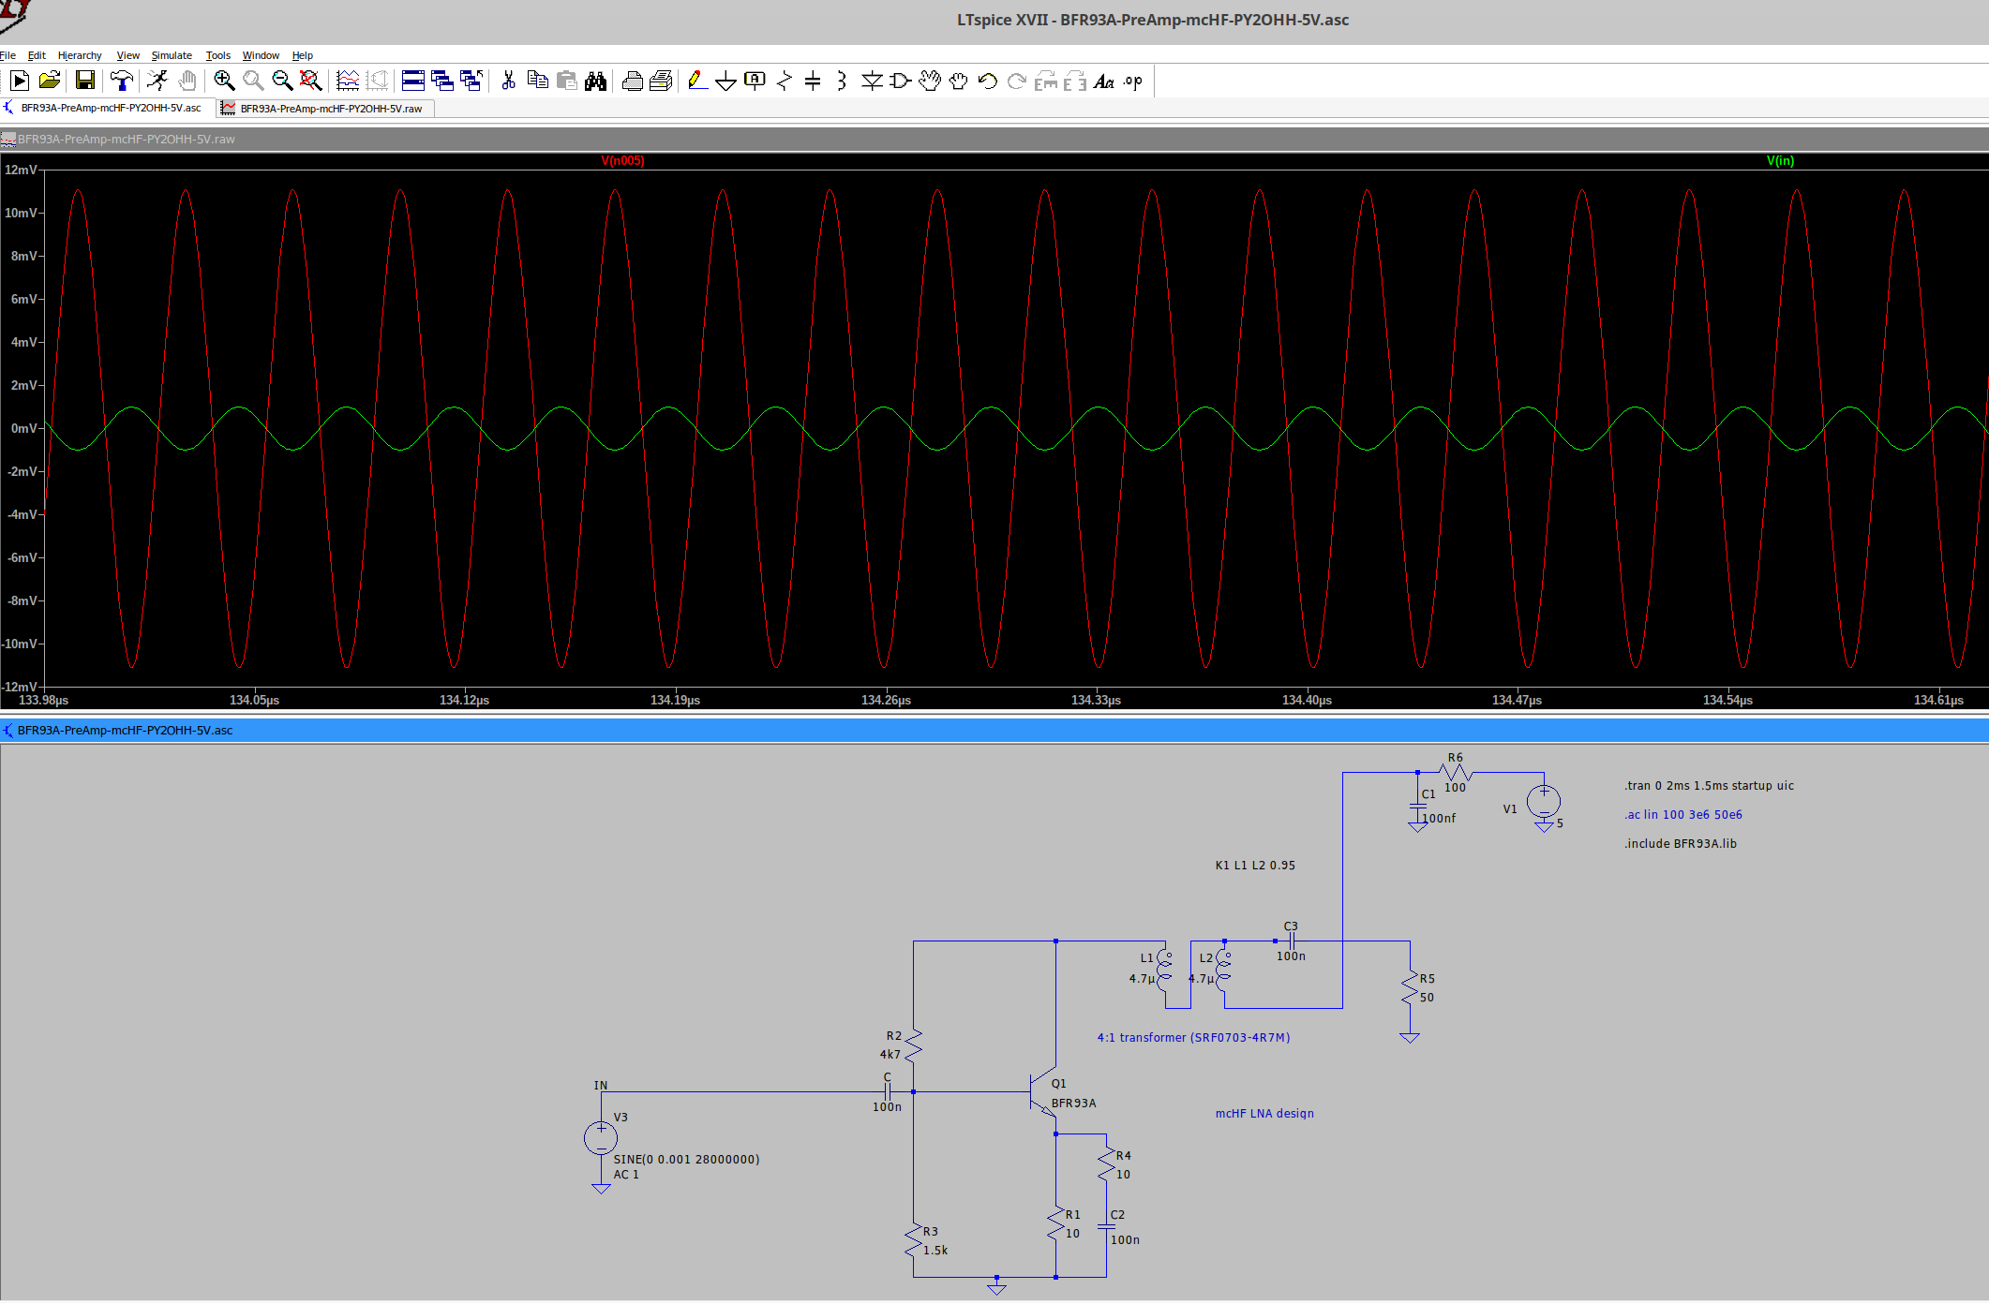The width and height of the screenshot is (1989, 1304).
Task: Open the Label Net tool
Action: pos(755,81)
